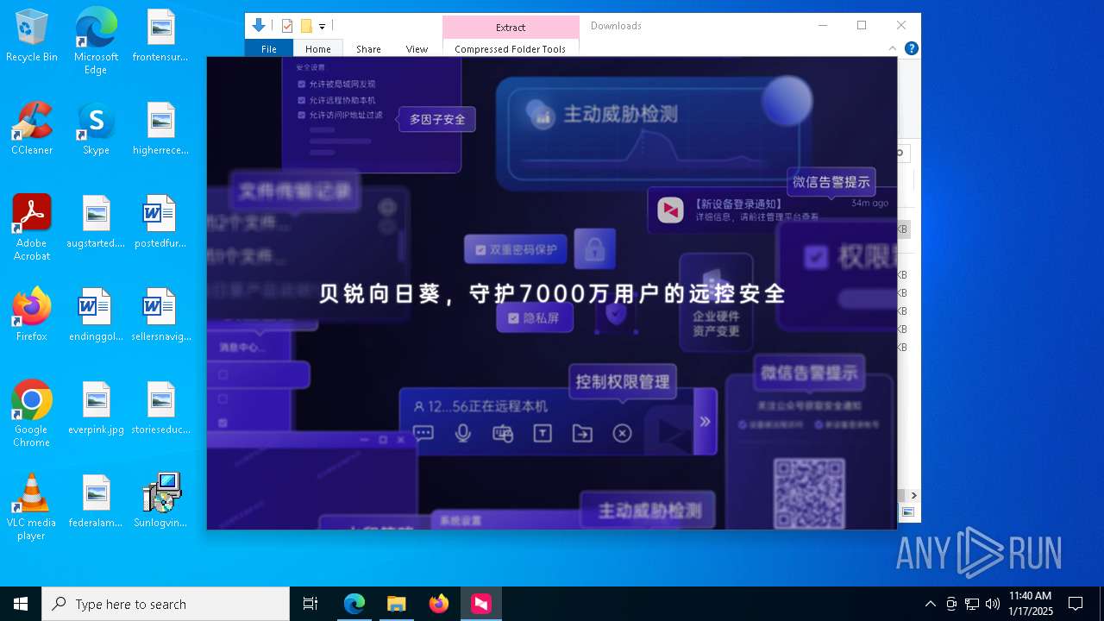The height and width of the screenshot is (621, 1104).
Task: Open the CCleaner desktop shortcut
Action: point(32,129)
